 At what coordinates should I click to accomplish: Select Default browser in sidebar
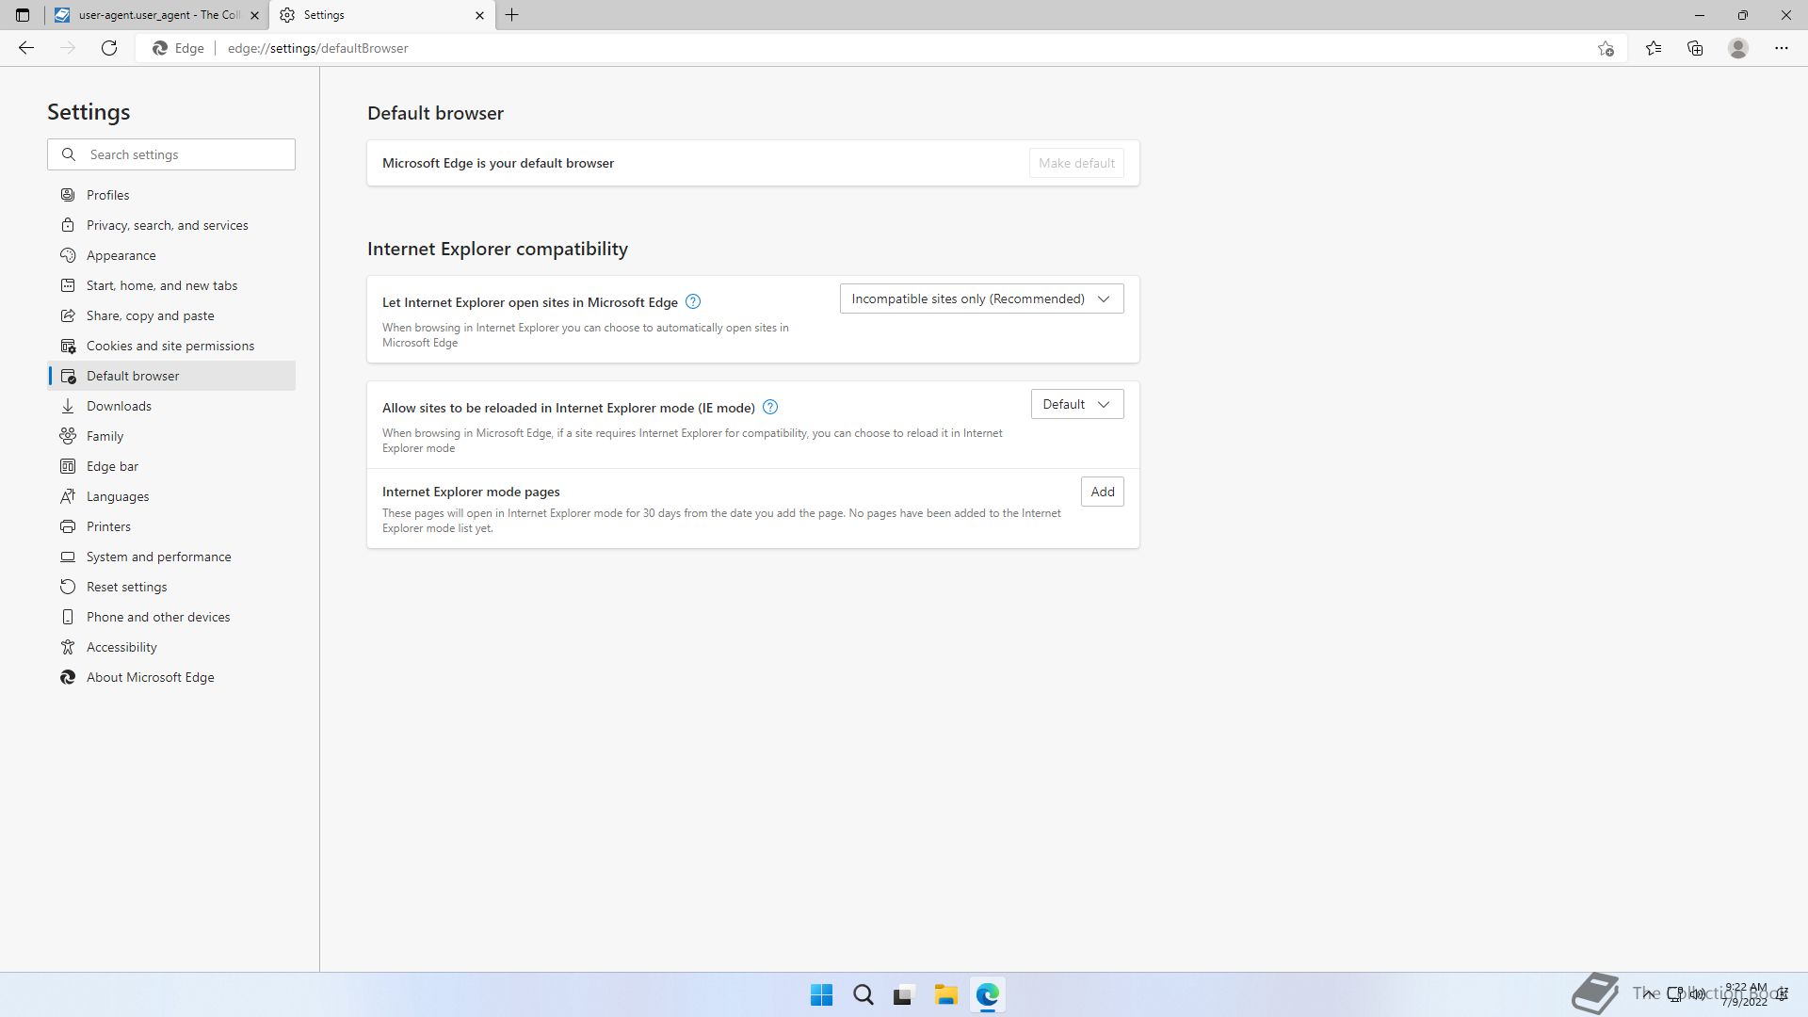[x=171, y=376]
